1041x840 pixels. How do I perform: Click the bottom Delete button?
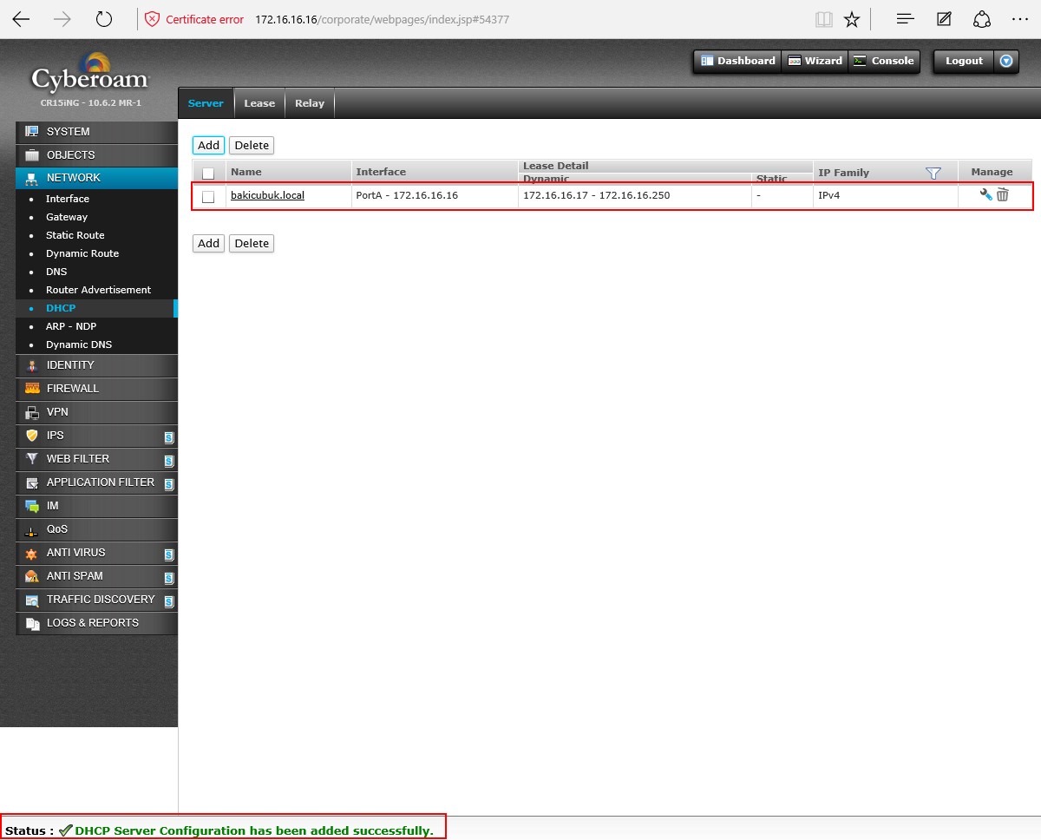[x=252, y=244]
